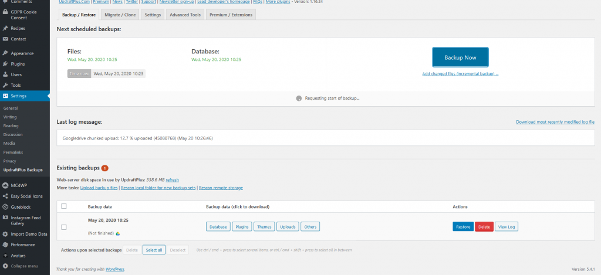This screenshot has width=601, height=275.
Task: Open Import Demo Data gear icon
Action: (5, 234)
